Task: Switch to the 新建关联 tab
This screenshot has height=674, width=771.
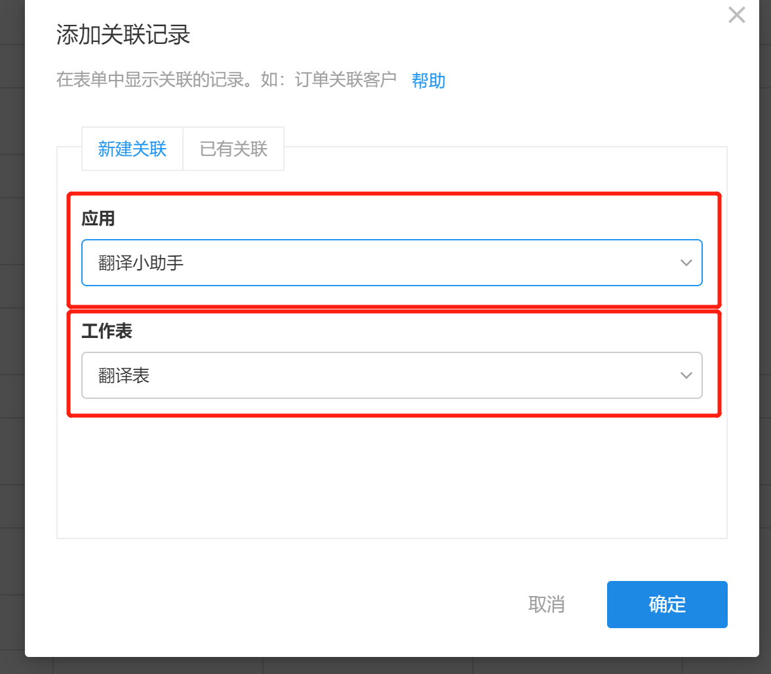Action: click(132, 149)
